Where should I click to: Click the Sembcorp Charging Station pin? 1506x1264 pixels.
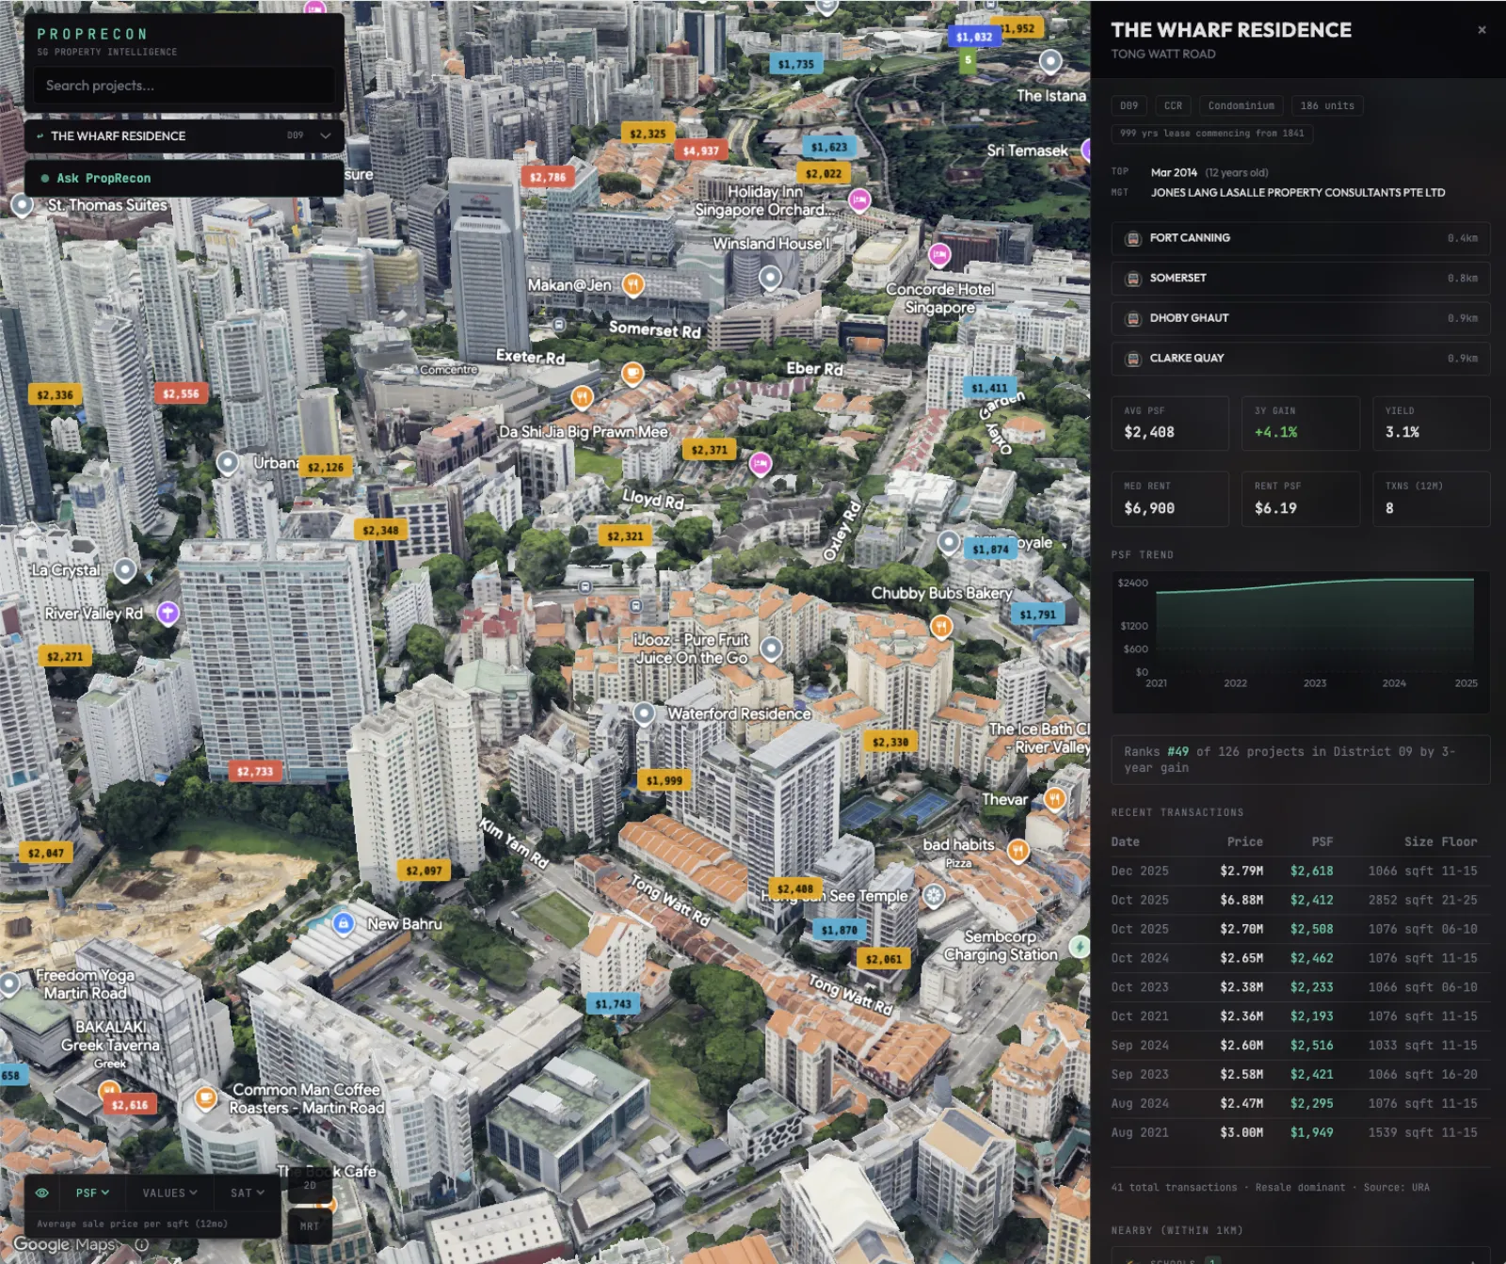1080,946
